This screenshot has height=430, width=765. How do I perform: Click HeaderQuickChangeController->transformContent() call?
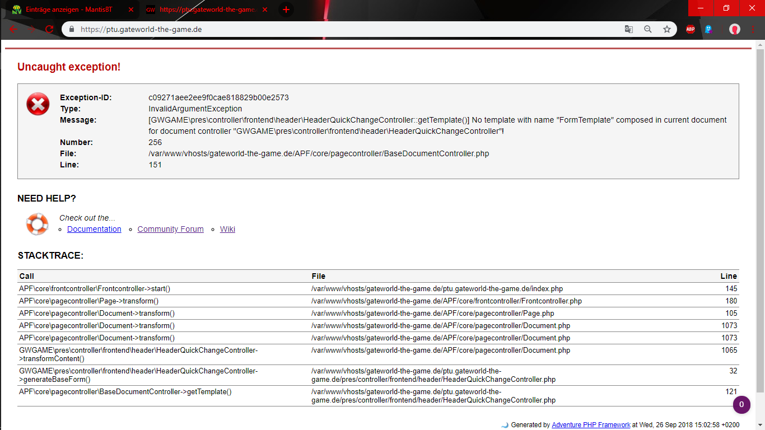coord(138,354)
